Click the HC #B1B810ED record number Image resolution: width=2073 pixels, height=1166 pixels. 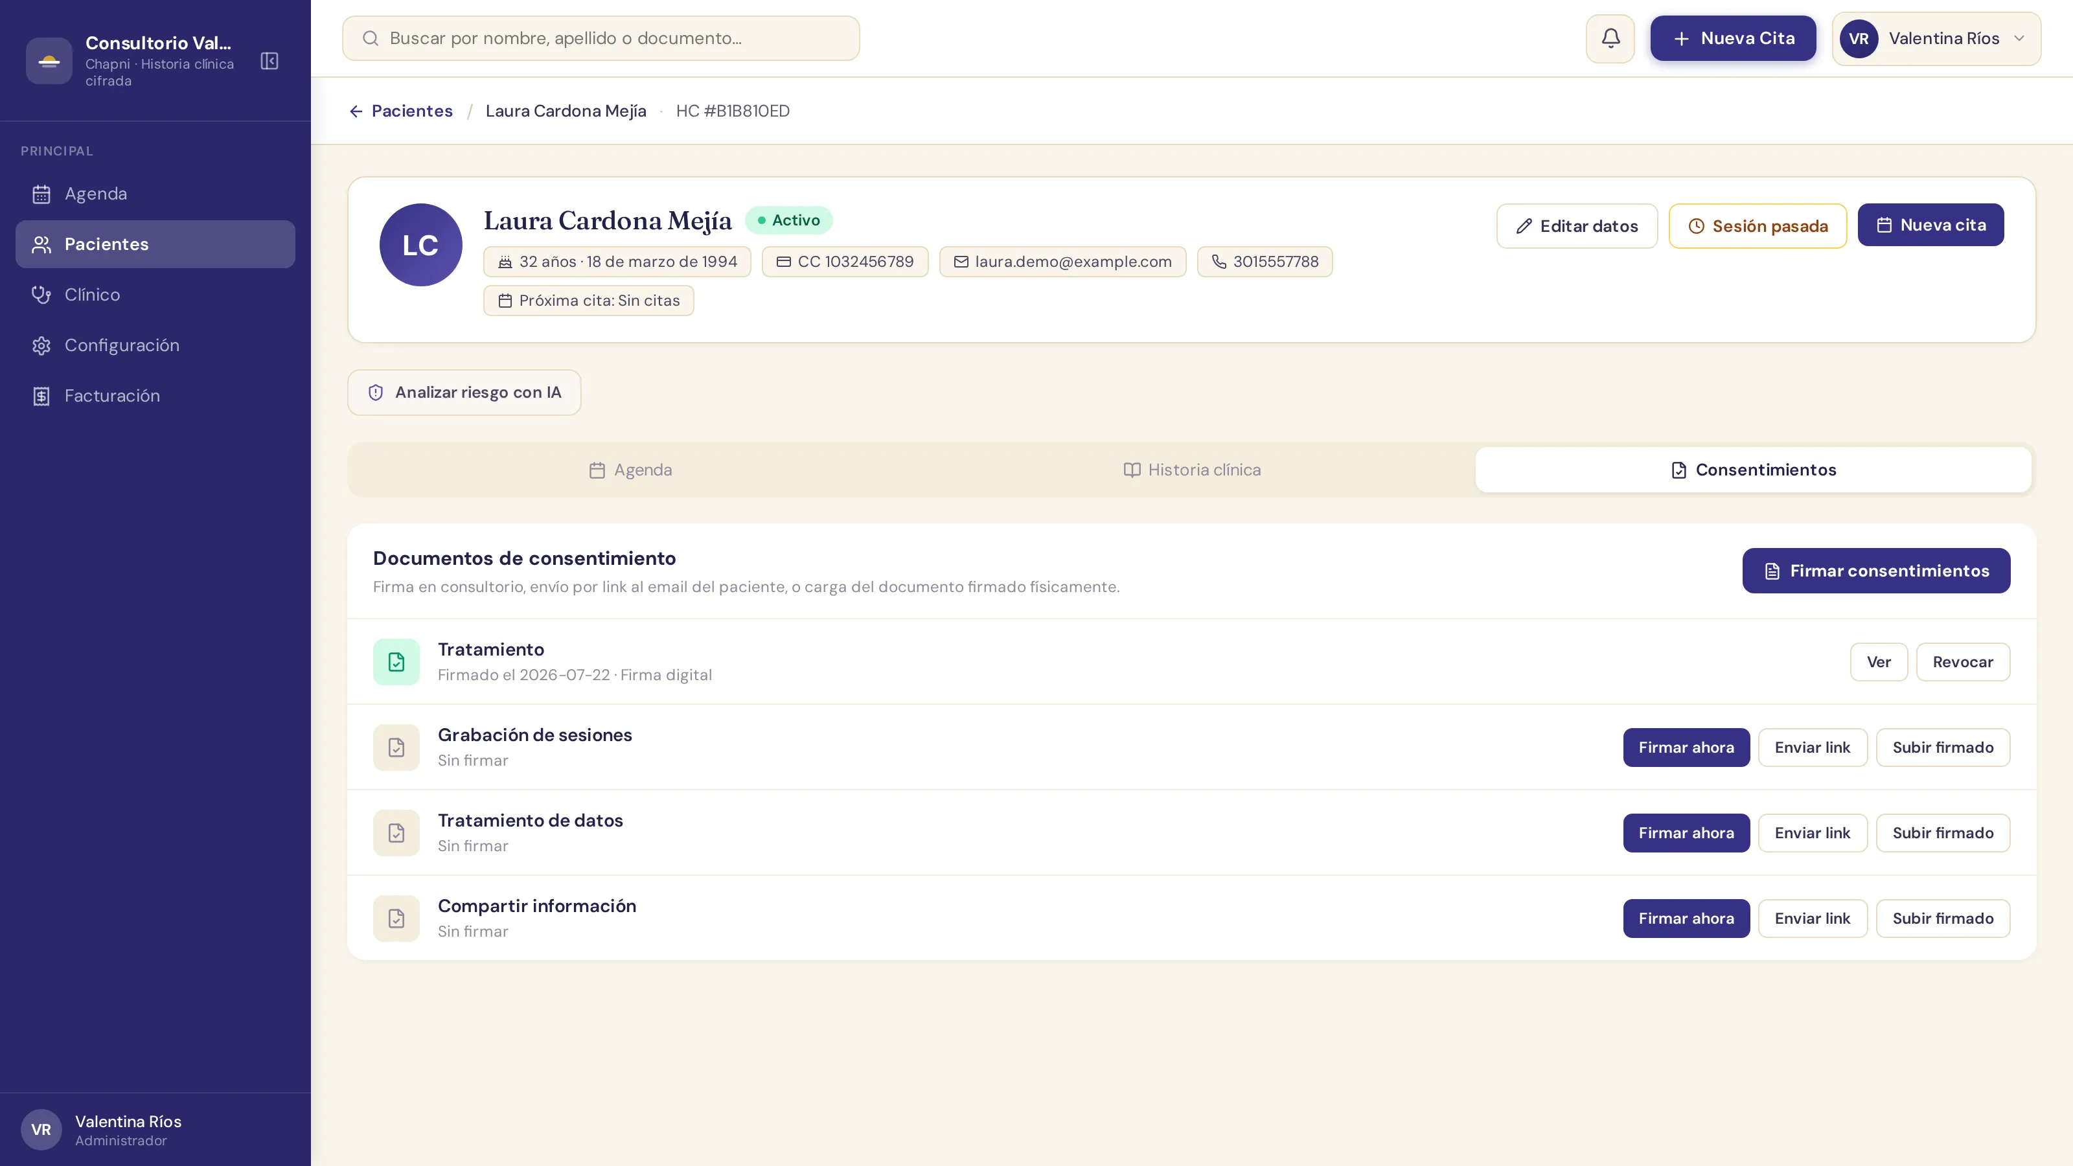(732, 111)
